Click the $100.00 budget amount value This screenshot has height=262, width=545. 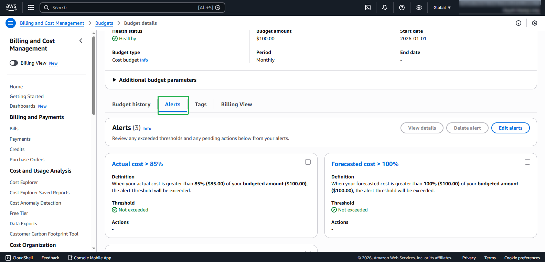pos(265,39)
